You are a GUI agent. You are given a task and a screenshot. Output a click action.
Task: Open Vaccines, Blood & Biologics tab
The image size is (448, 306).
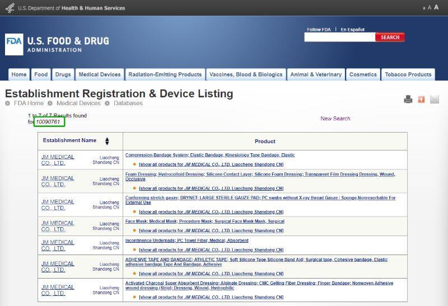coord(246,74)
